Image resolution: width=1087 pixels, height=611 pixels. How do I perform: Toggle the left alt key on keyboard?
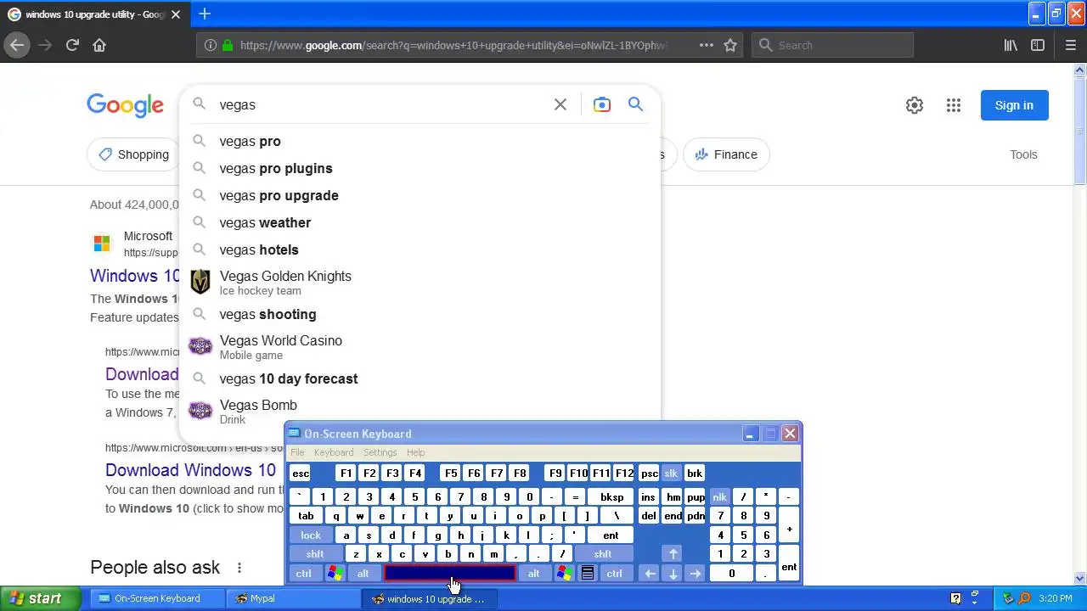(x=363, y=574)
